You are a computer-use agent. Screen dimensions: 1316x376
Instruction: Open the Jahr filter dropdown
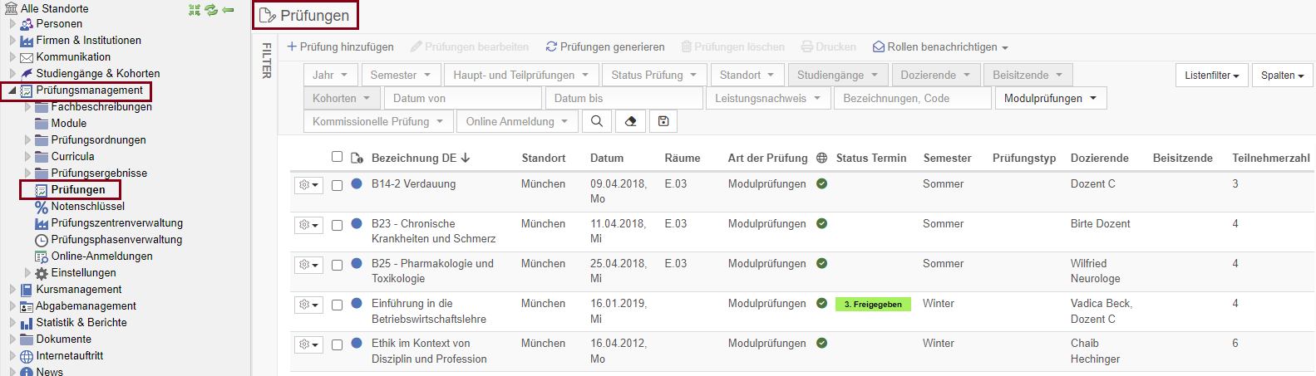click(331, 75)
